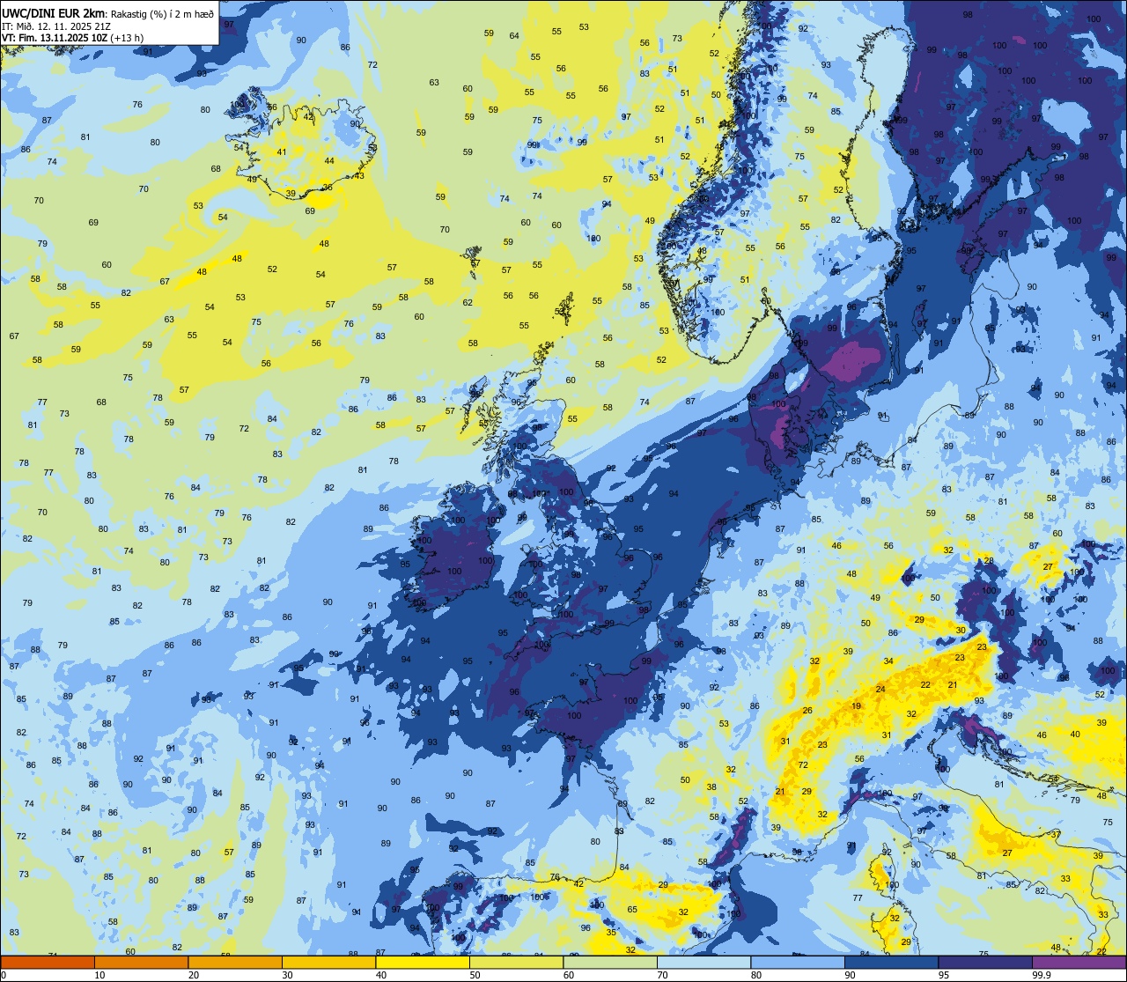This screenshot has height=982, width=1127.
Task: Click the legend label "70" under the colorbar
Action: [662, 975]
